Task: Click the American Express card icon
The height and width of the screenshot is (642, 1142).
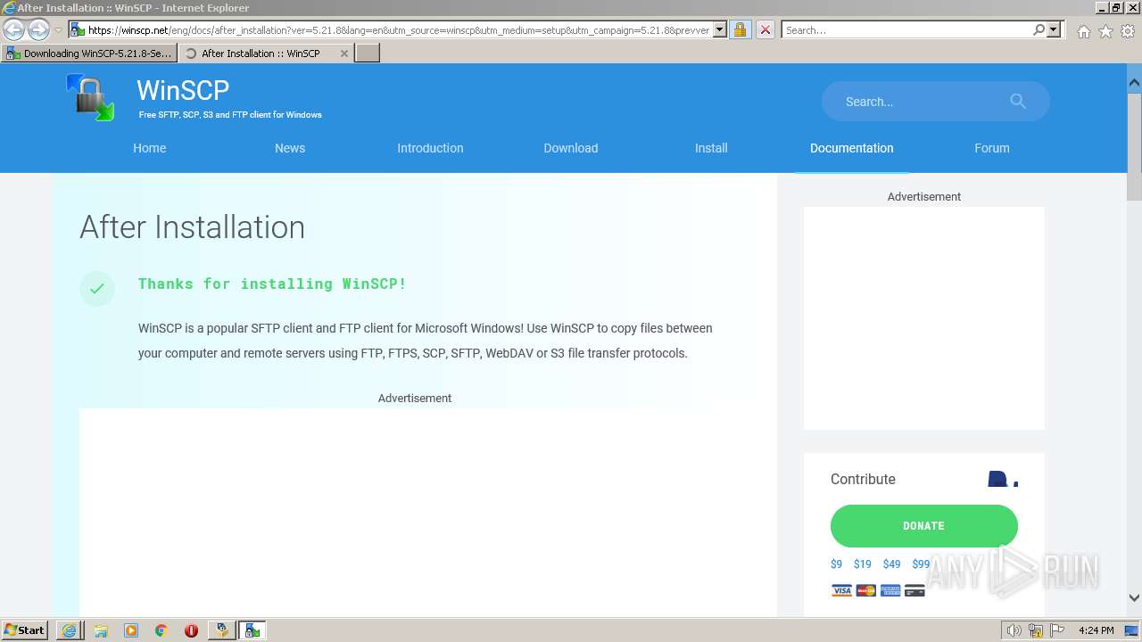Action: (x=890, y=590)
